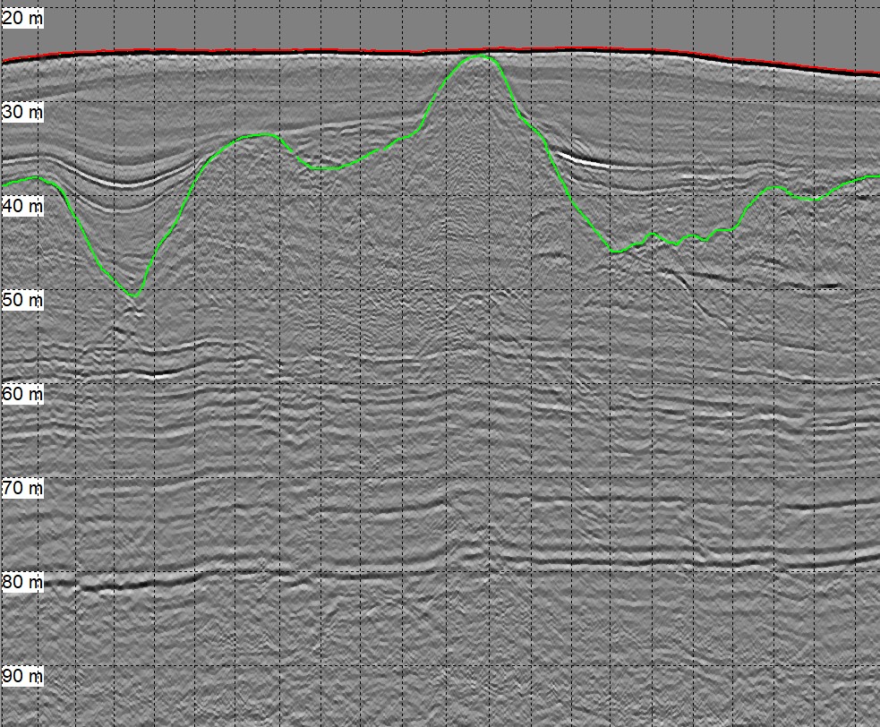
Task: Click the deepest trough of the green horizon near 50 m
Action: [134, 295]
